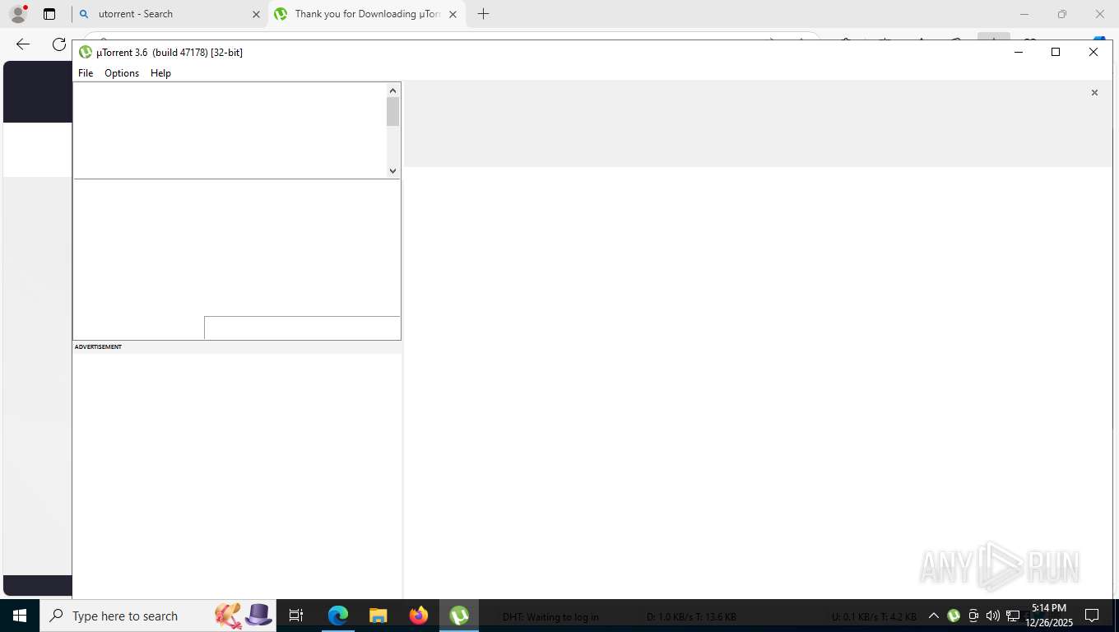The height and width of the screenshot is (632, 1119).
Task: Click the 'U: 0.1 KB/s' upload status
Action: pyautogui.click(x=874, y=616)
